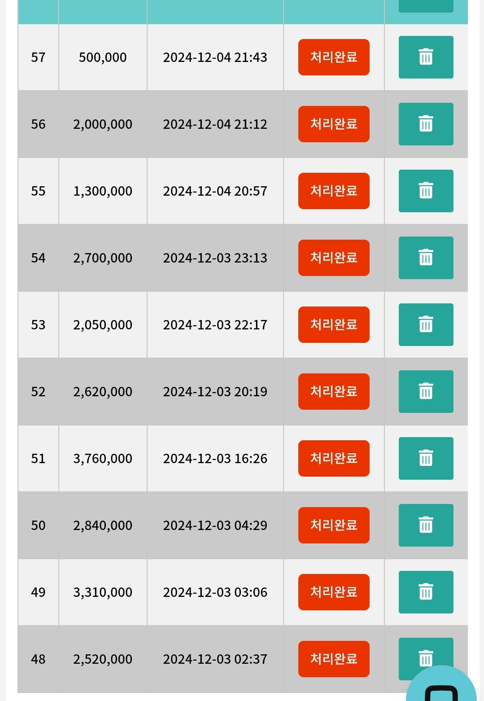Click 처리완료 button for row 56
Image resolution: width=484 pixels, height=701 pixels.
[334, 124]
